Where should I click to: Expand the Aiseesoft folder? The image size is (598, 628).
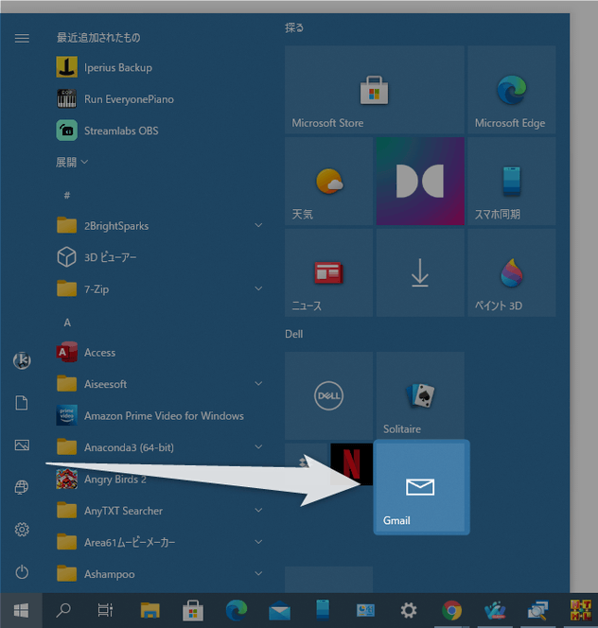click(160, 384)
